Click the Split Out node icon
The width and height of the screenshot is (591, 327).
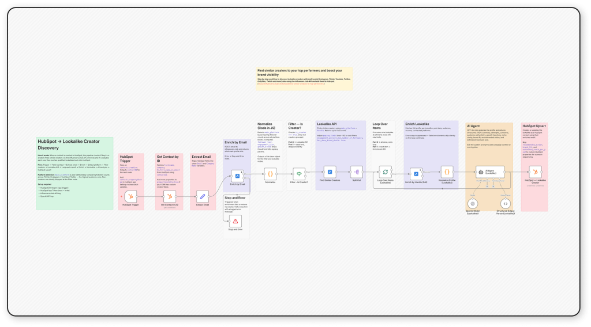coord(356,172)
